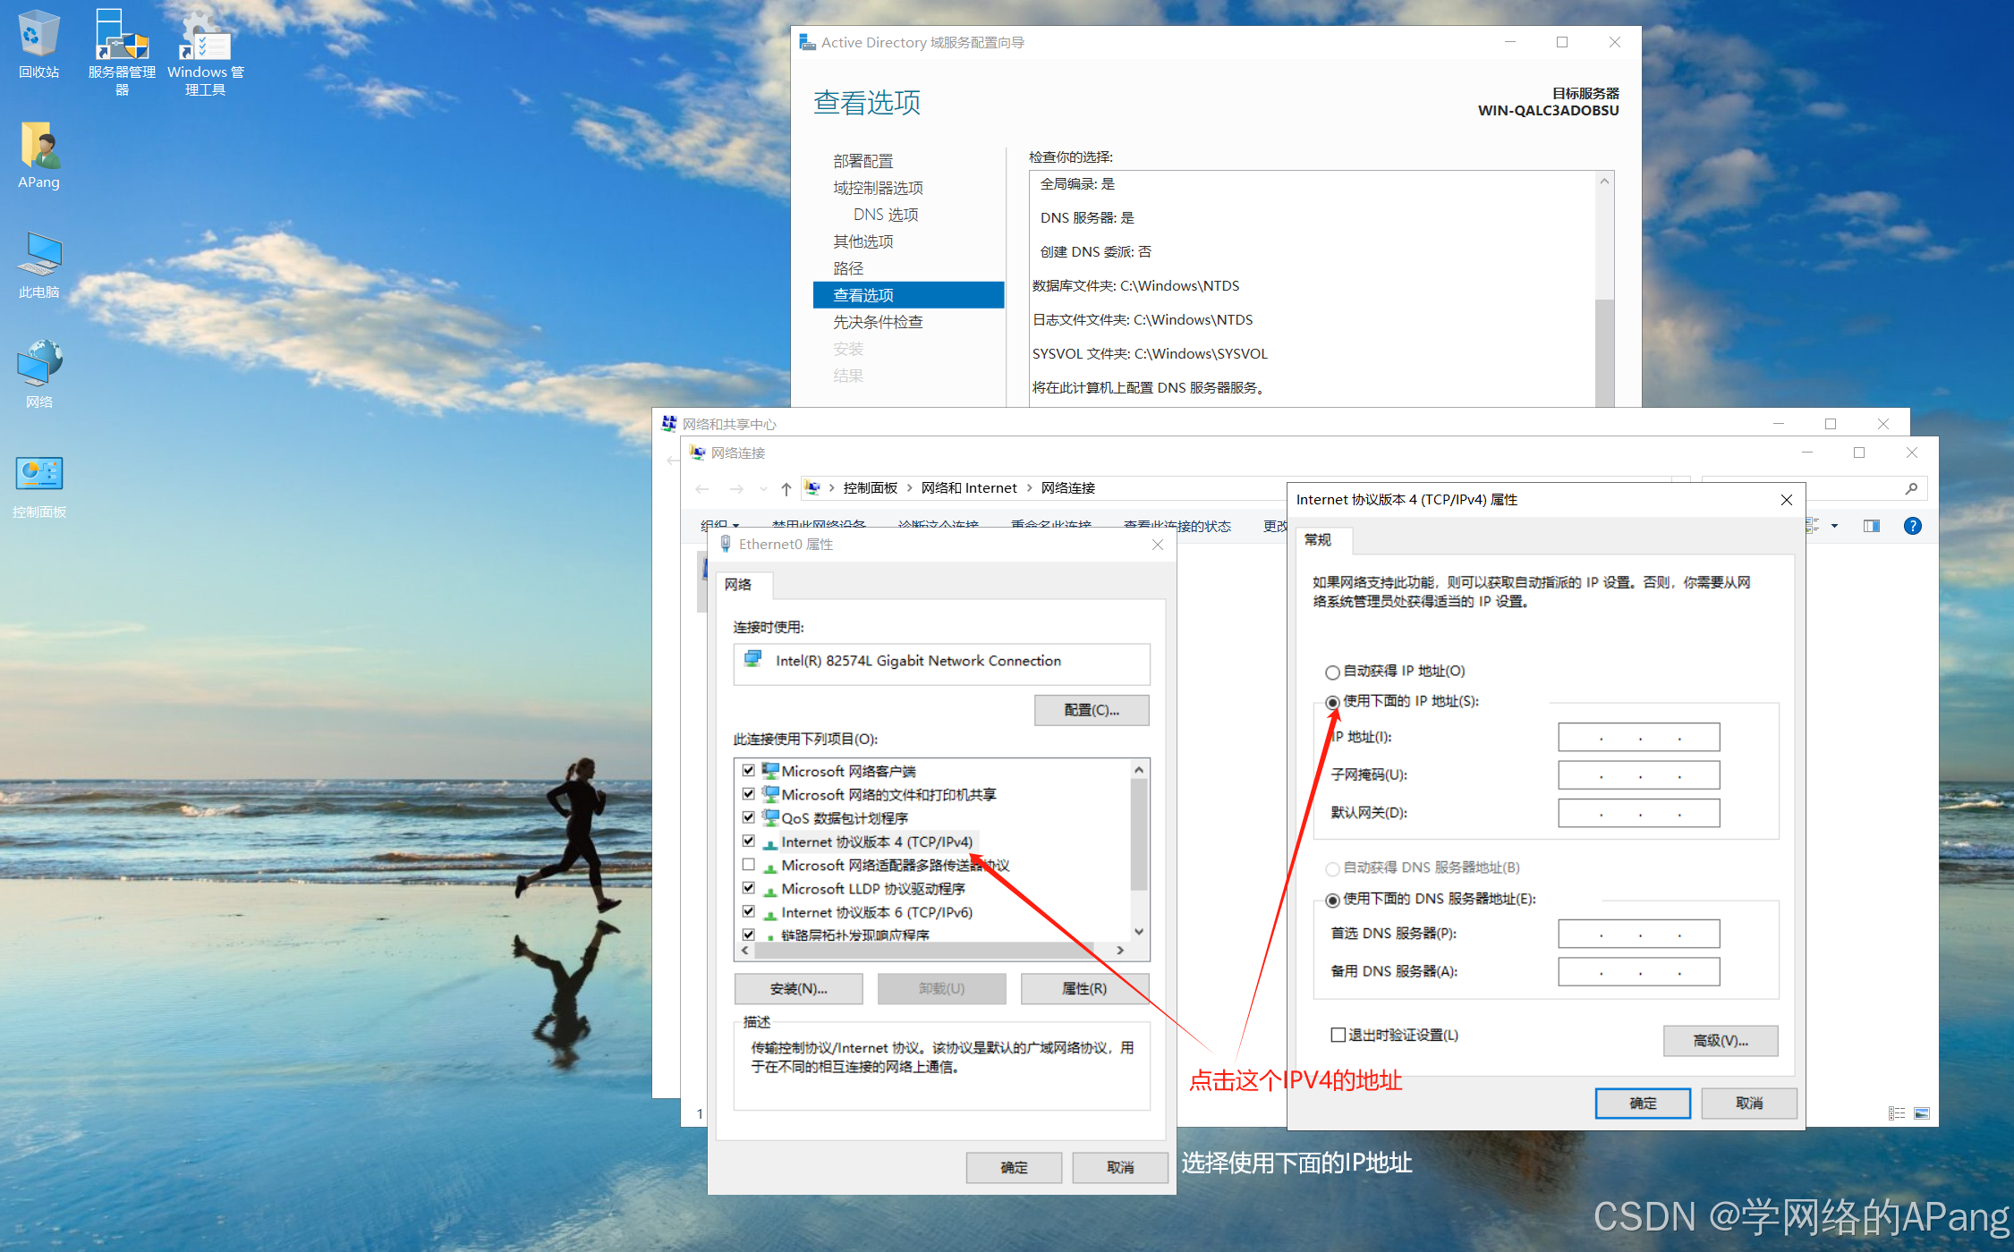This screenshot has height=1252, width=2014.
Task: Expand the view options dropdown arrow
Action: tap(1834, 526)
